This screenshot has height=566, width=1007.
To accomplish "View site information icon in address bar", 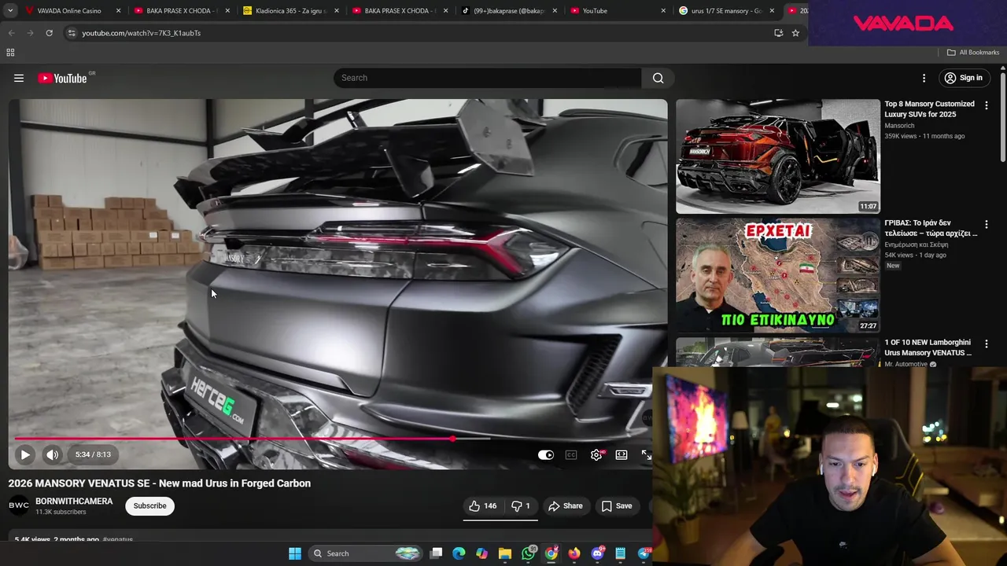I will pos(72,33).
